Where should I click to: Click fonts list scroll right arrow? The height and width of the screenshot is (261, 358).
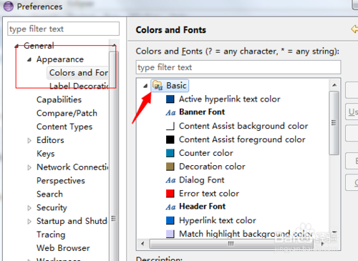click(322, 244)
